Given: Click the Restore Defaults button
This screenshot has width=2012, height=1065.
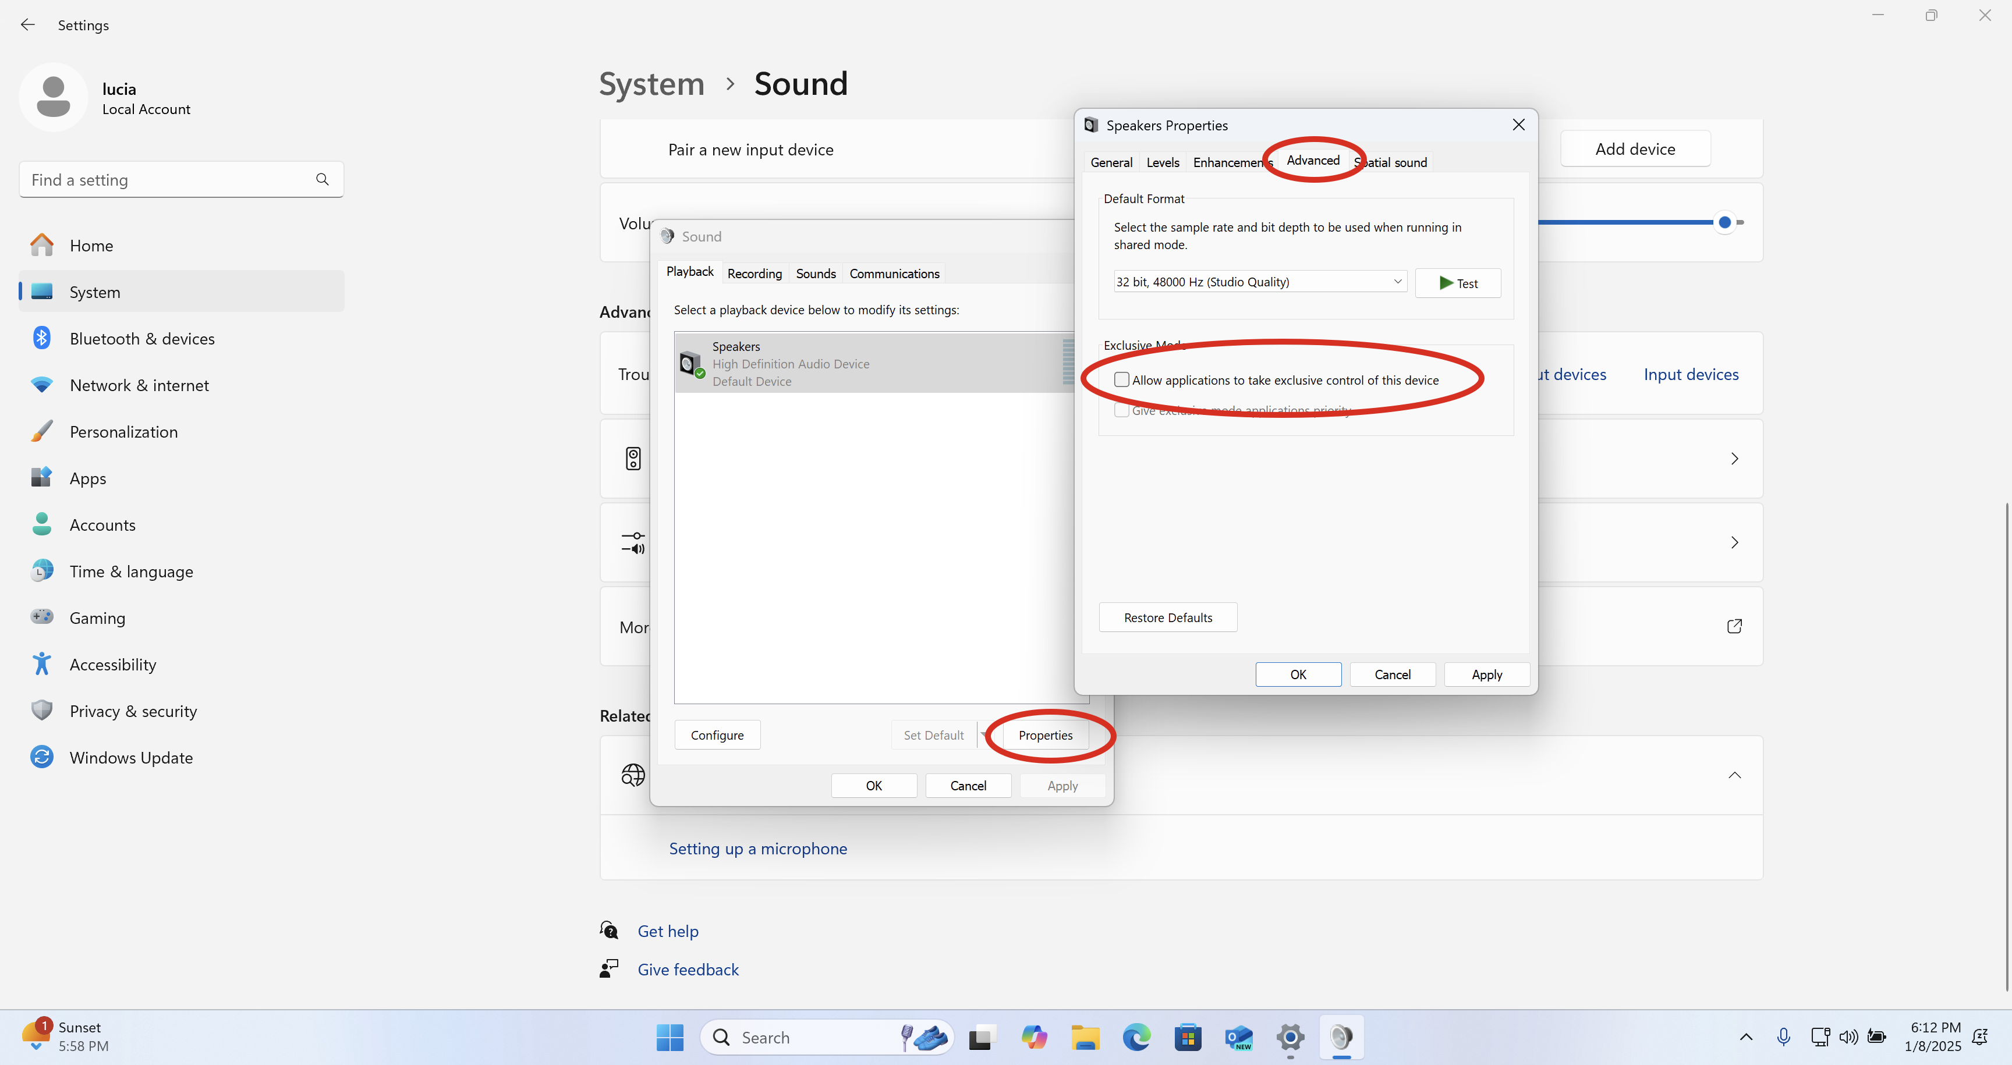Looking at the screenshot, I should 1168,617.
